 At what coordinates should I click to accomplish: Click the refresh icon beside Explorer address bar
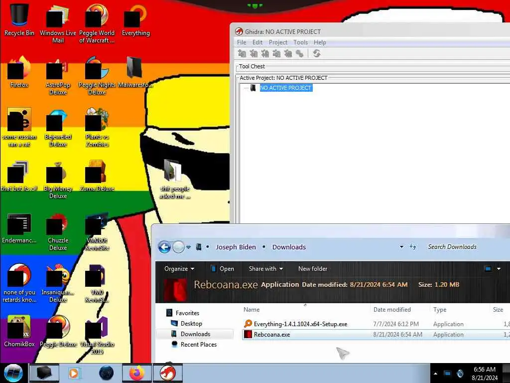point(413,247)
